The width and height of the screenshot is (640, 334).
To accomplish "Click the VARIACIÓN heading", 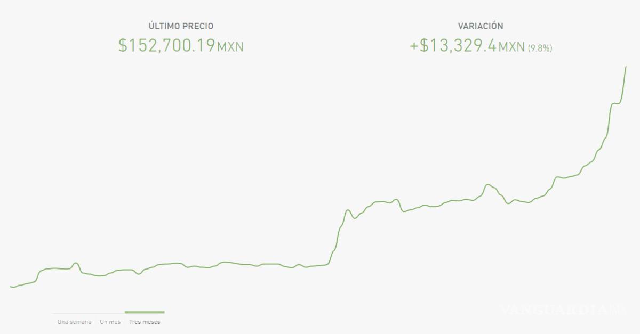I will [x=480, y=25].
